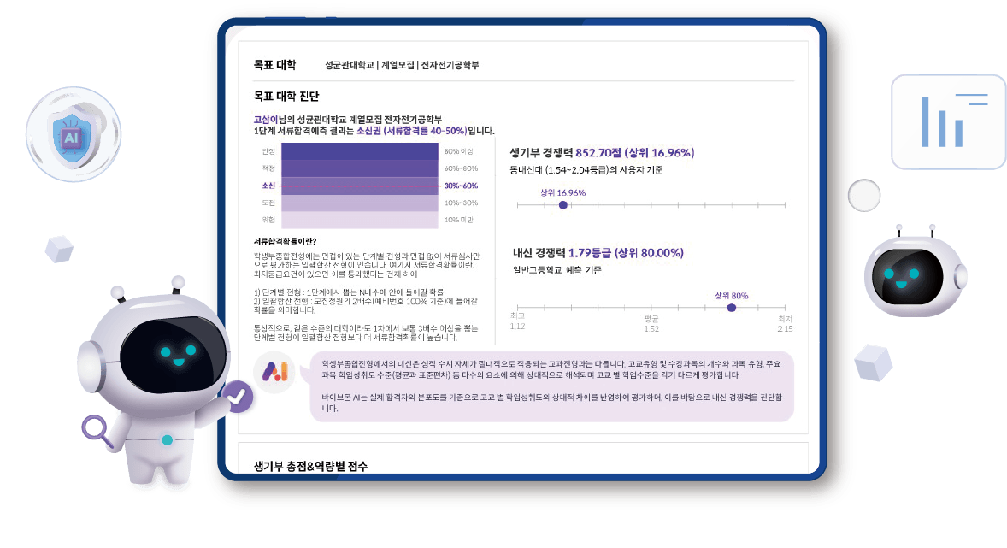Viewport: 1007px width, 548px height.
Task: Click the 동내신대 (1.54~2.04등급) criteria line
Action: (x=586, y=170)
